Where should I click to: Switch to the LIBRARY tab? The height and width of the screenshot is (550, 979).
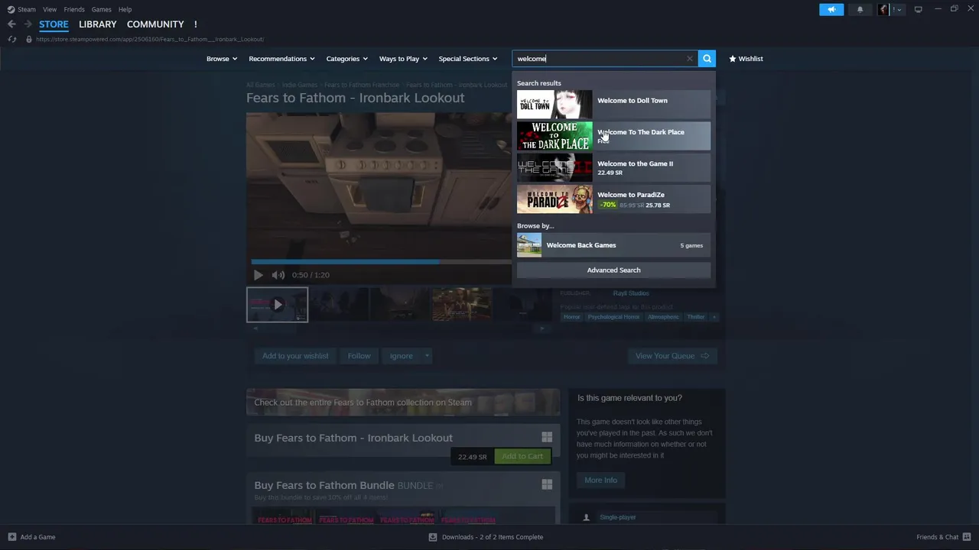tap(98, 24)
